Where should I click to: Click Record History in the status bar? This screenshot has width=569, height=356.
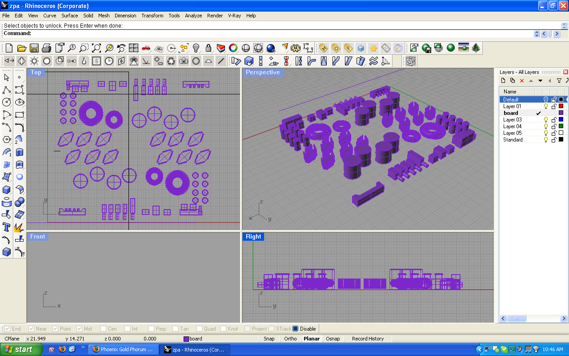click(368, 339)
